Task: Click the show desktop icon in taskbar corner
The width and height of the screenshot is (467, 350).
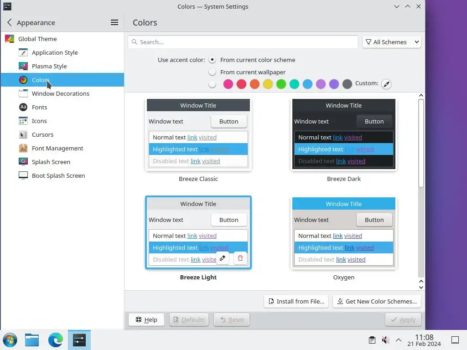Action: pyautogui.click(x=455, y=340)
